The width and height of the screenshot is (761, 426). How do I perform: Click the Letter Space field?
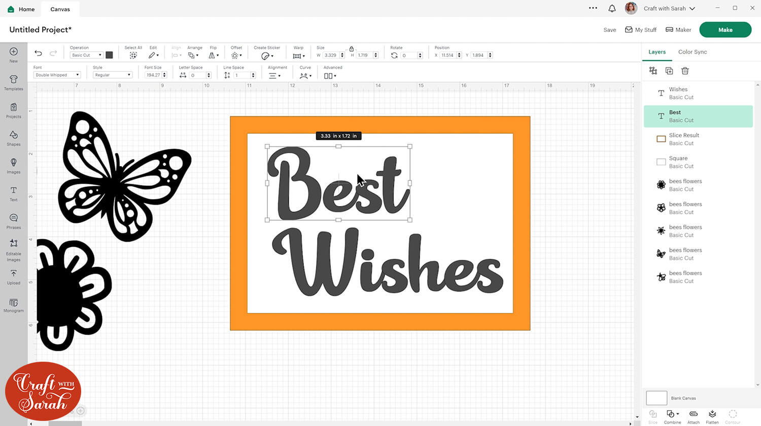click(x=198, y=75)
